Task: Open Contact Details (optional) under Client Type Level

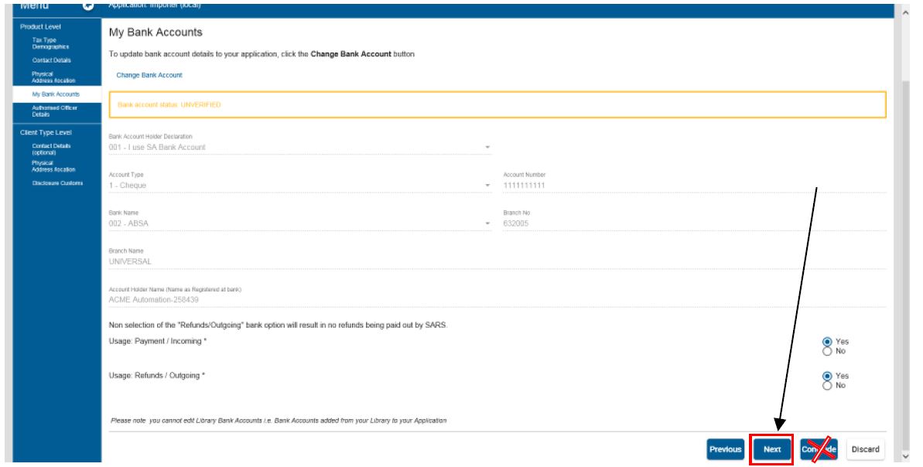Action: [51, 148]
